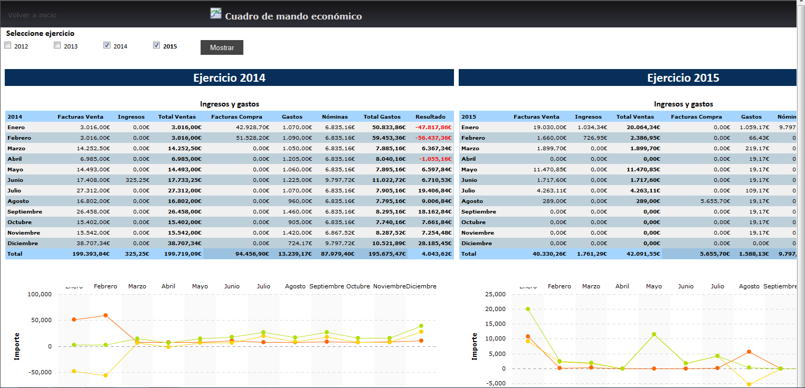Click green Mayo peak point in 2015 chart
This screenshot has width=805, height=388.
[x=654, y=334]
